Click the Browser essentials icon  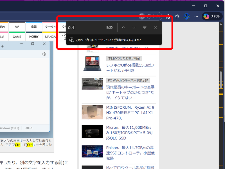[168, 16]
